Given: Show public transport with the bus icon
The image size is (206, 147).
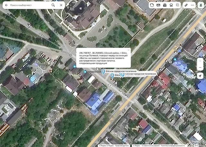Looking at the screenshot, I should point(171,5).
